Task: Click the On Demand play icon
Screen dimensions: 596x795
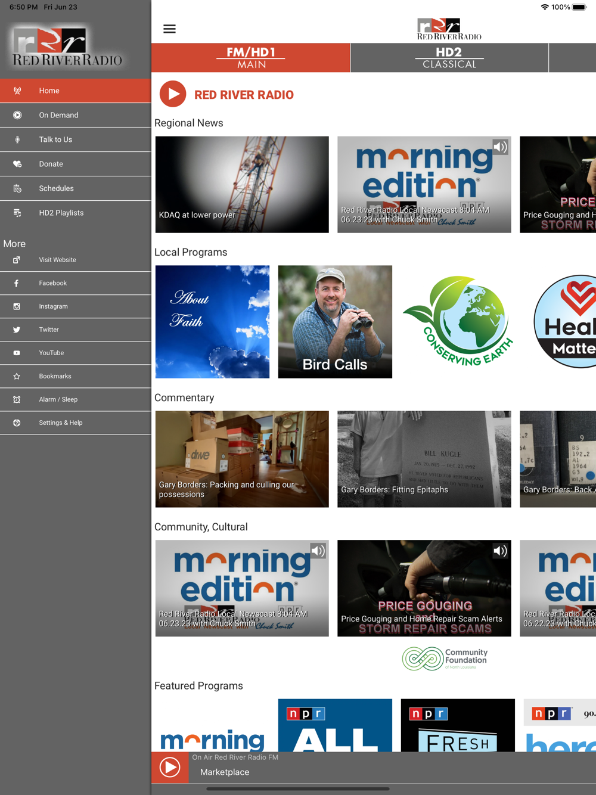Action: [x=17, y=115]
